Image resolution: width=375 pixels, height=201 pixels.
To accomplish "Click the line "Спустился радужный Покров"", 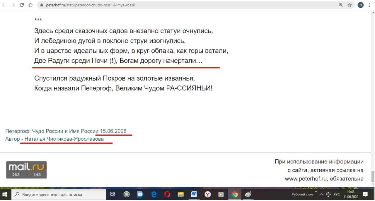I will pos(115,78).
